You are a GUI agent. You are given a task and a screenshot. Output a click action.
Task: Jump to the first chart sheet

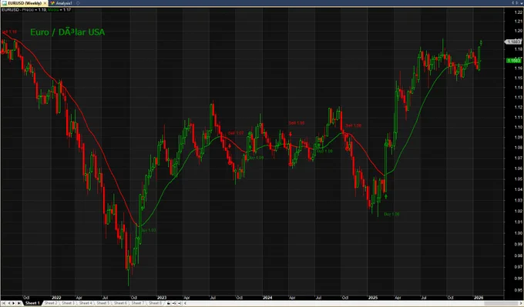tap(4, 303)
